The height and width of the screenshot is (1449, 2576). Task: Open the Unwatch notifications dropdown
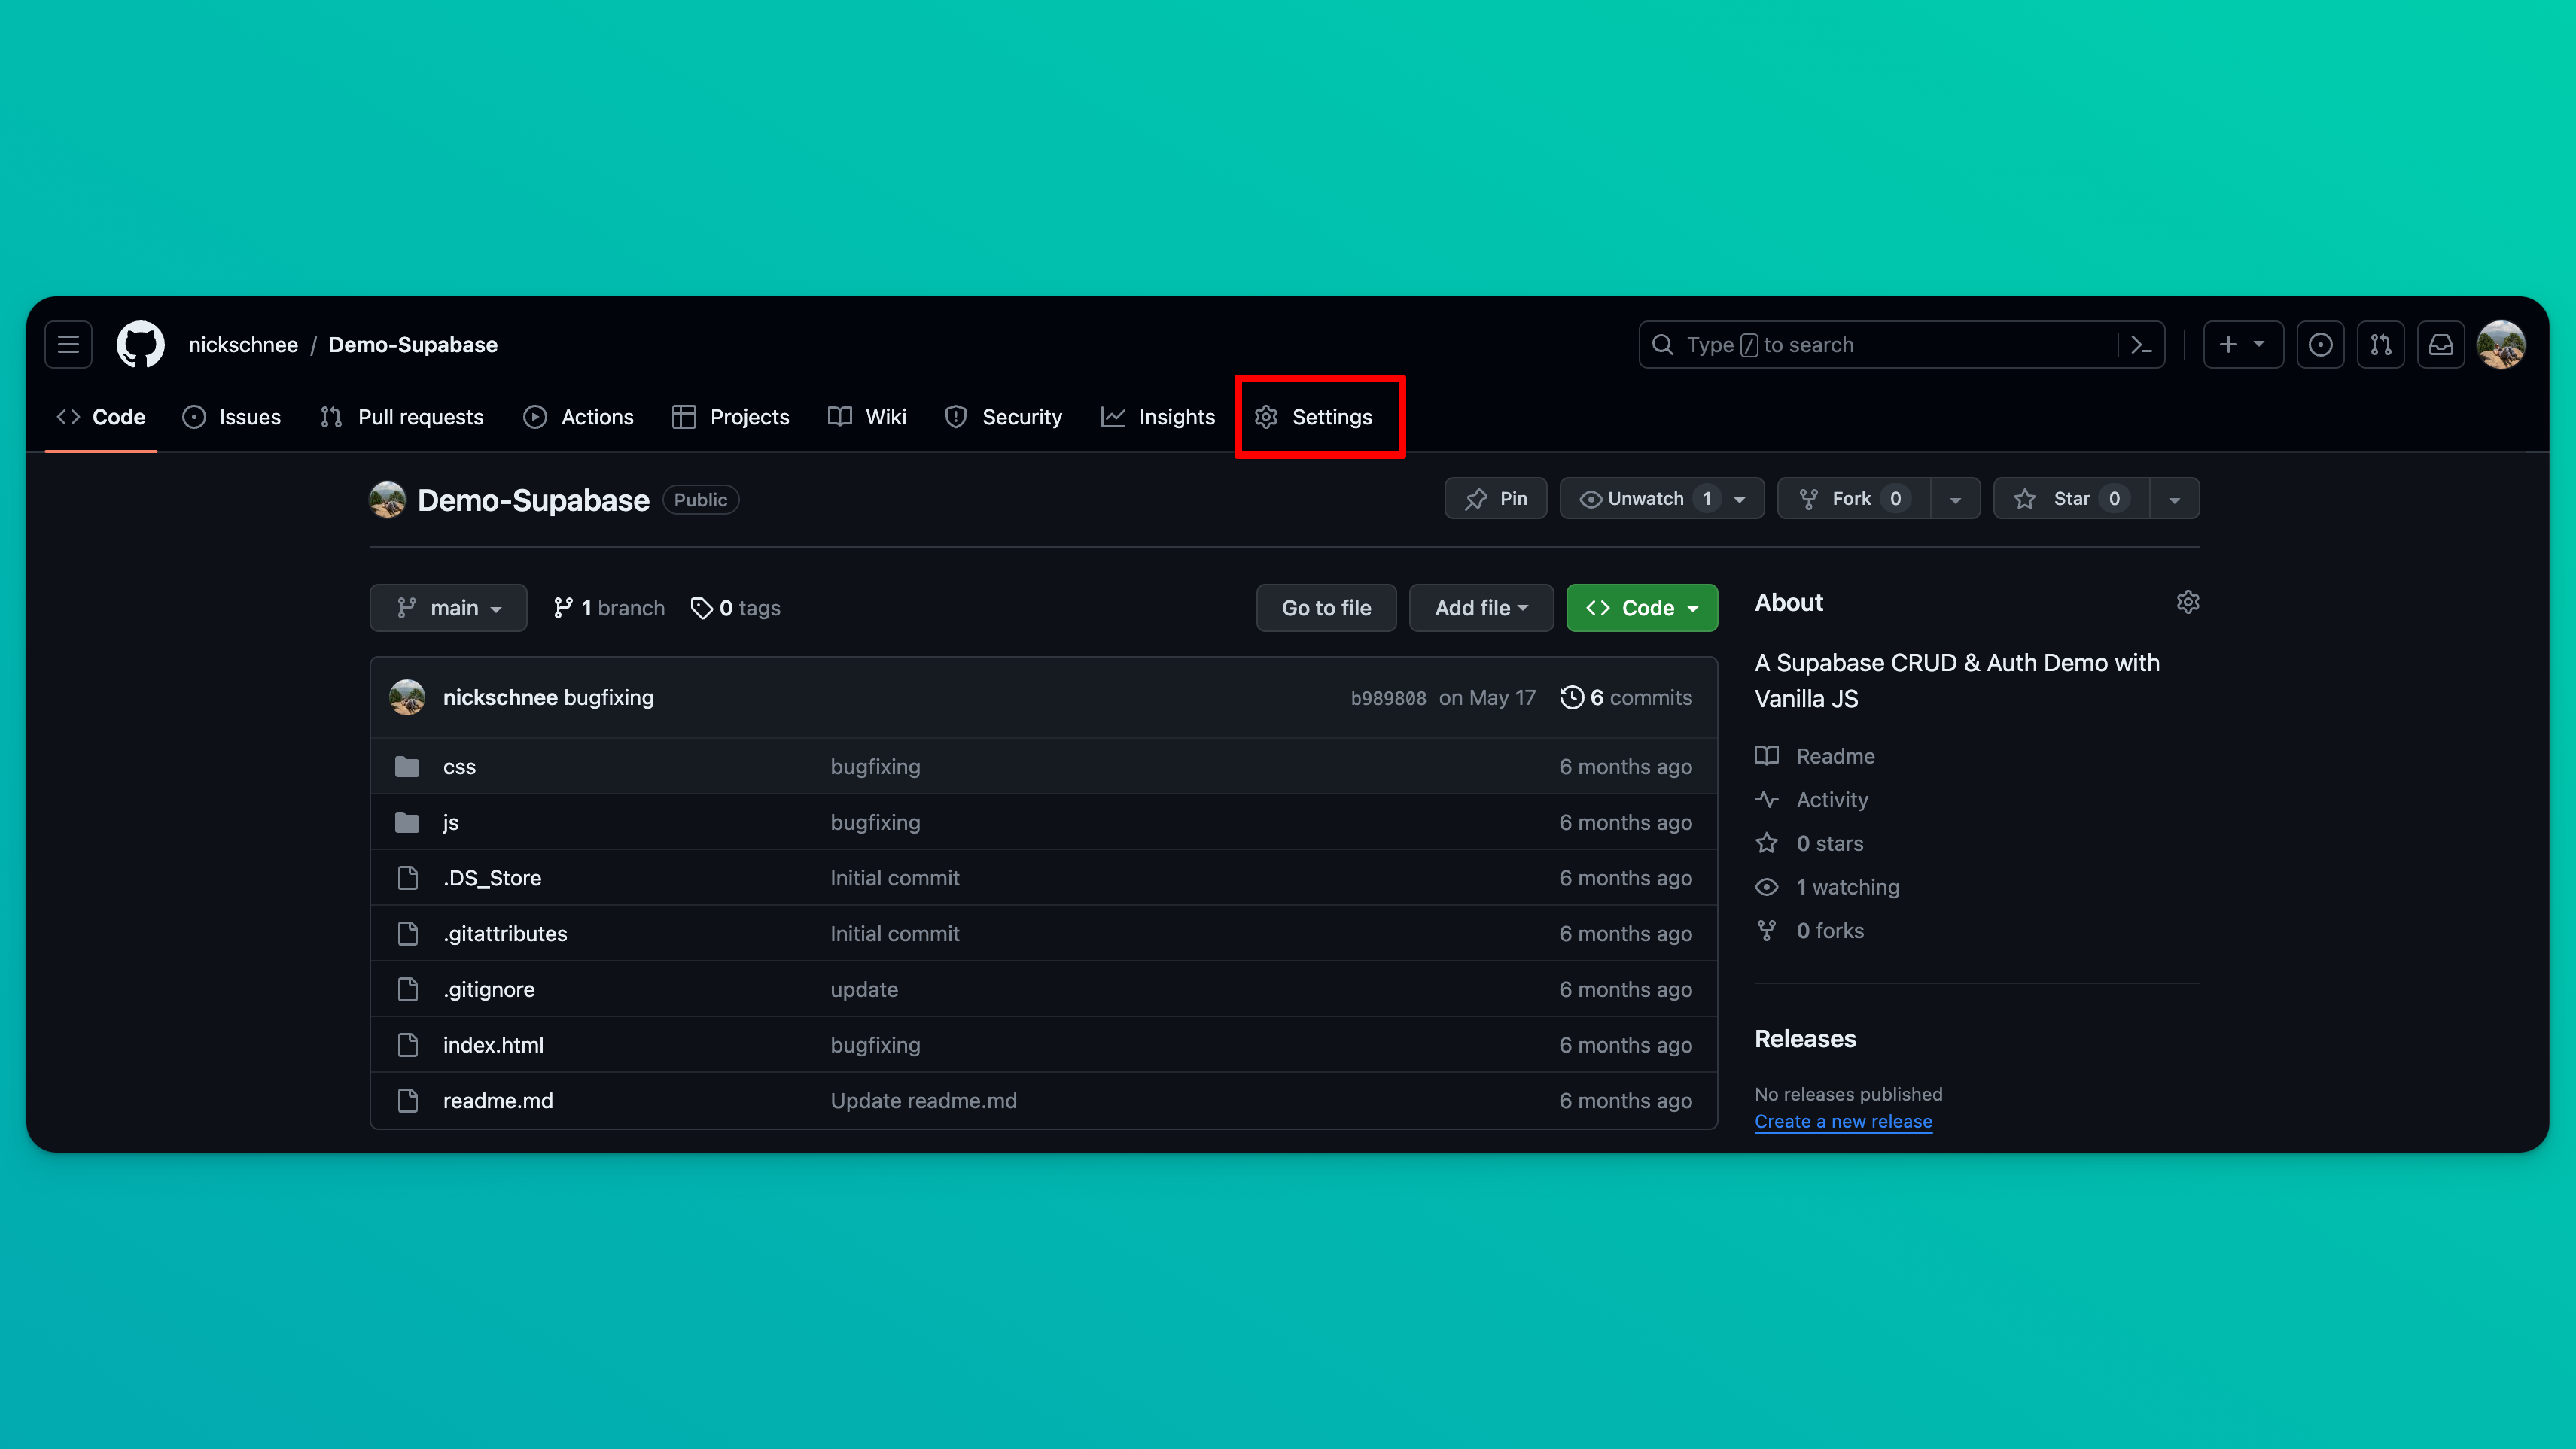(x=1661, y=499)
